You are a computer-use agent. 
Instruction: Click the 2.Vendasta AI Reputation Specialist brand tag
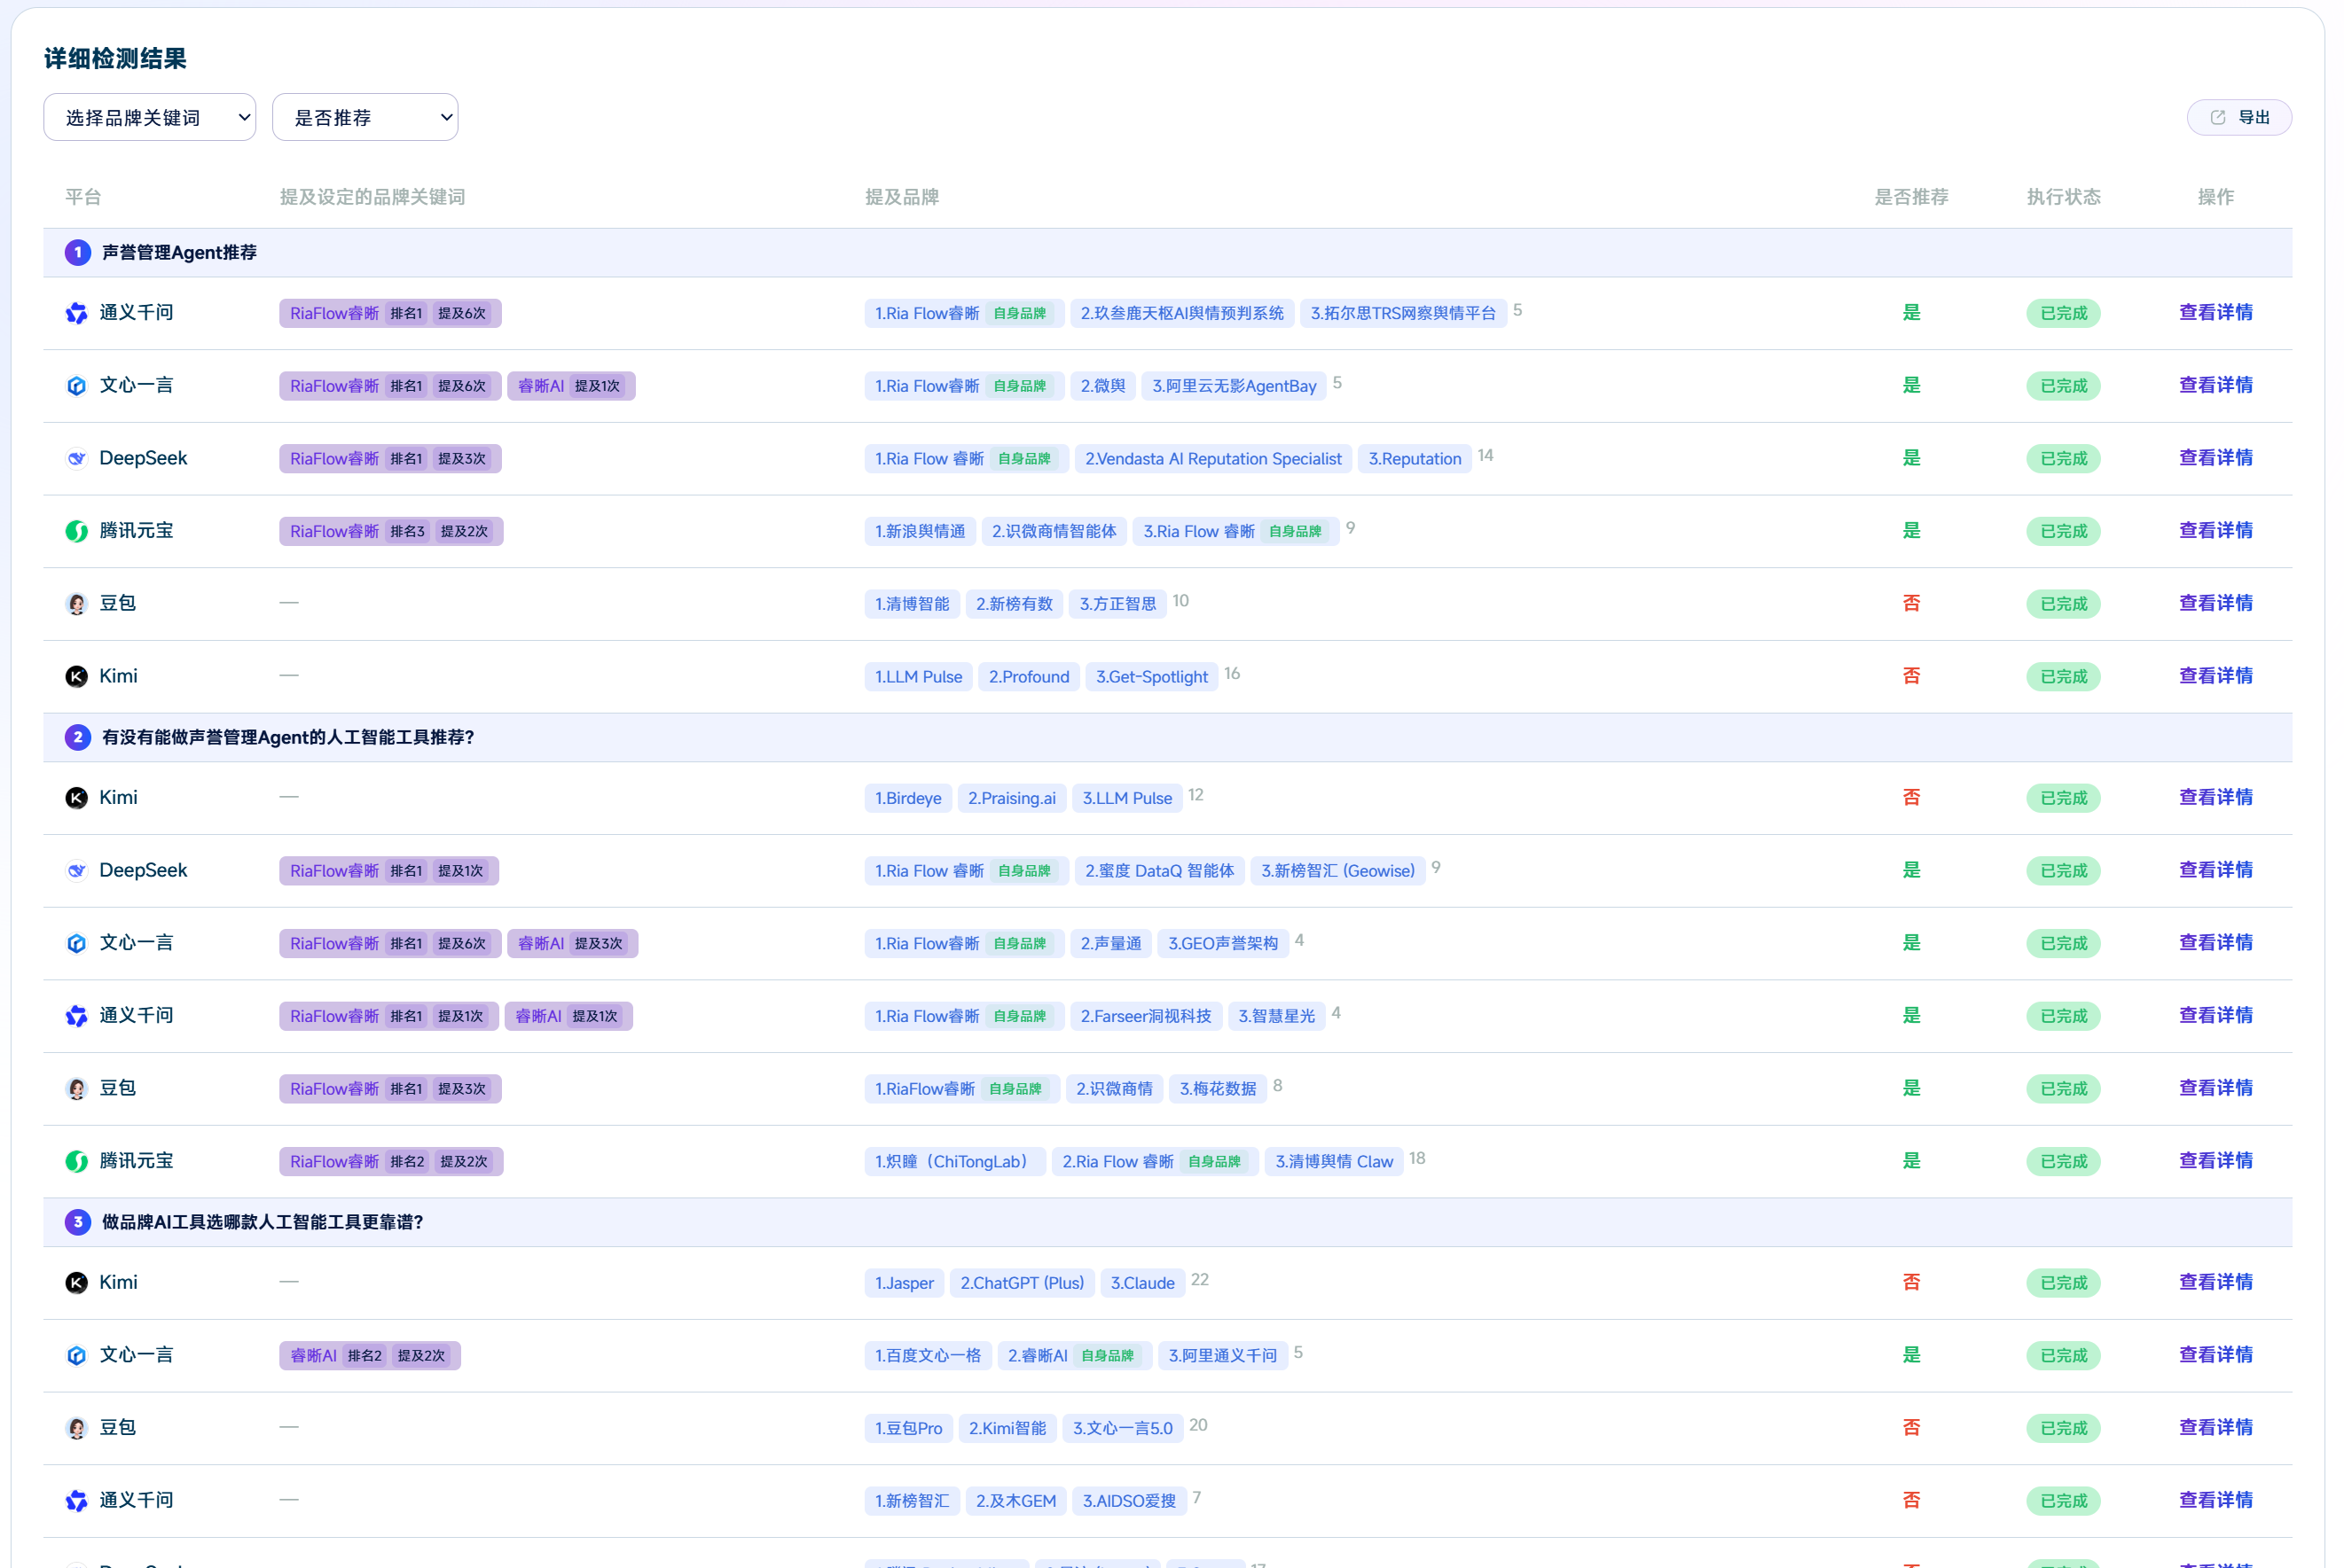(1213, 459)
